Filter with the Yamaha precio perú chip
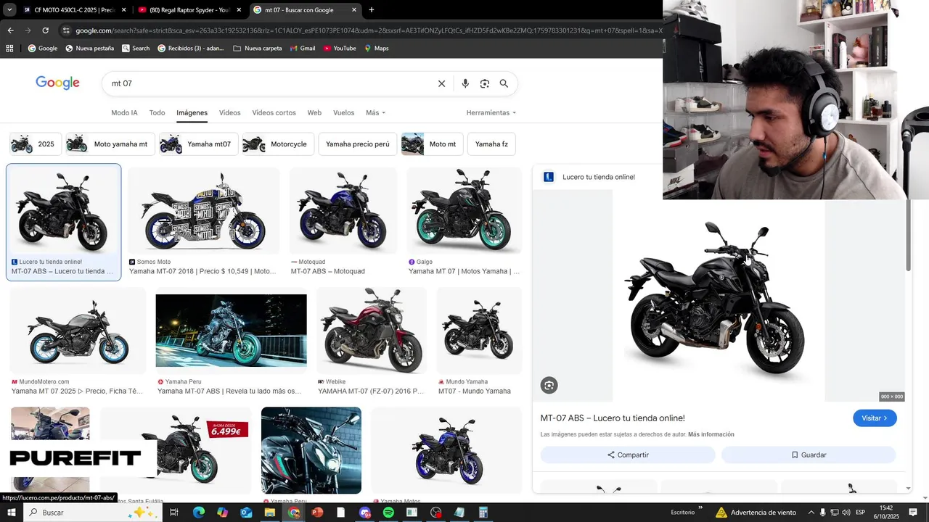 (358, 144)
